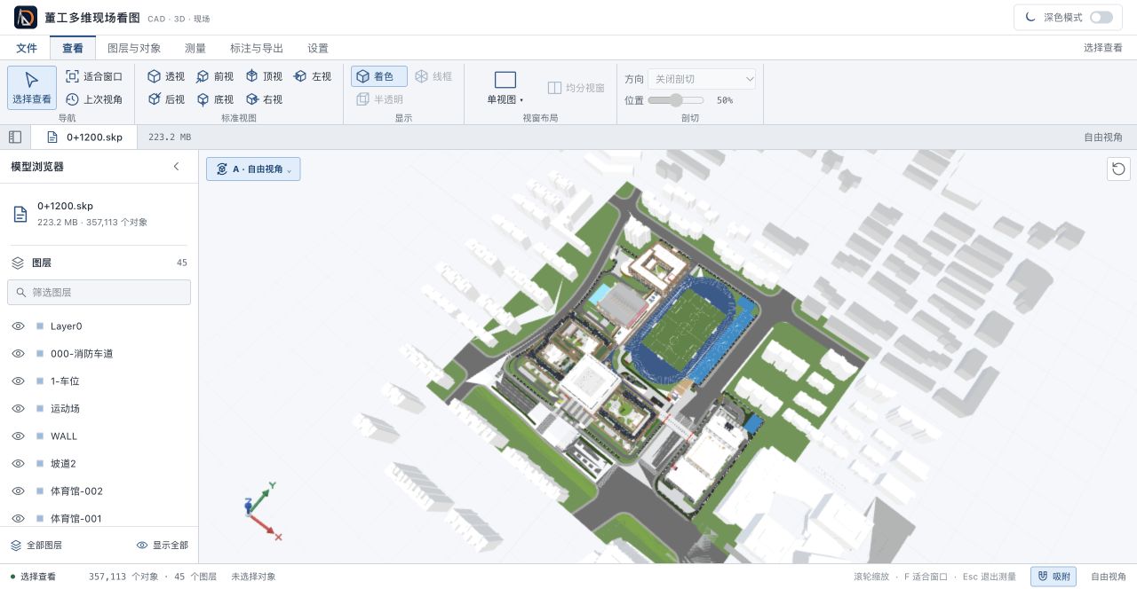Click the 223.2 MB file size label
The width and height of the screenshot is (1137, 589).
click(x=170, y=137)
